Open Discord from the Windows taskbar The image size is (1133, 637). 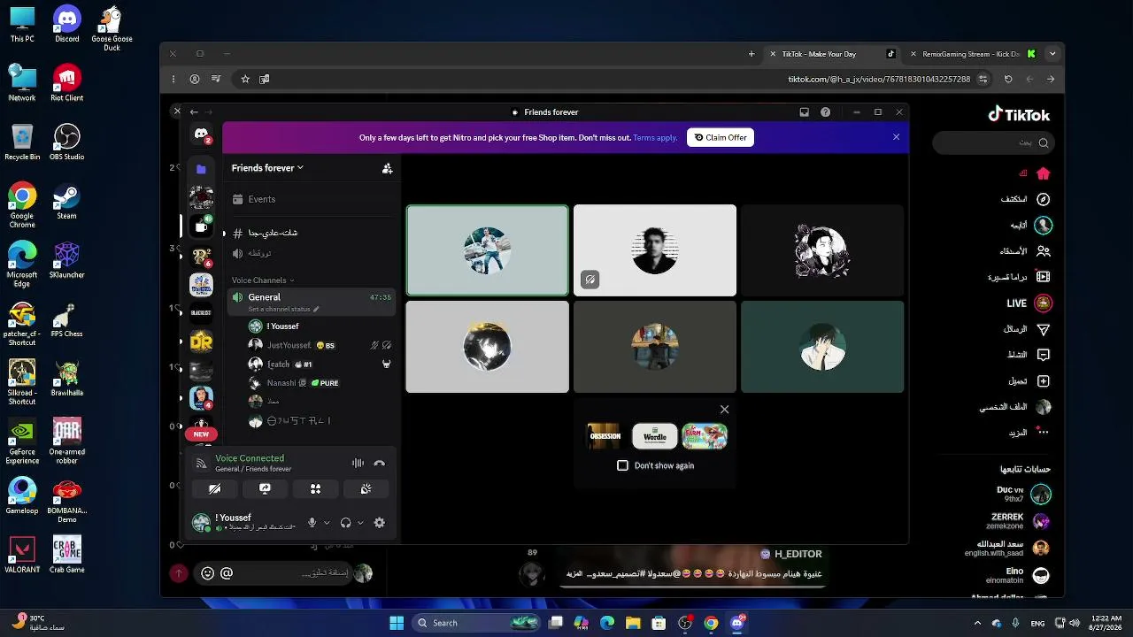tap(736, 623)
